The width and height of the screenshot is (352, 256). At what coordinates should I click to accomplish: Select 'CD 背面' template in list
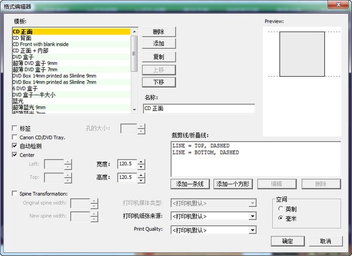click(x=22, y=38)
